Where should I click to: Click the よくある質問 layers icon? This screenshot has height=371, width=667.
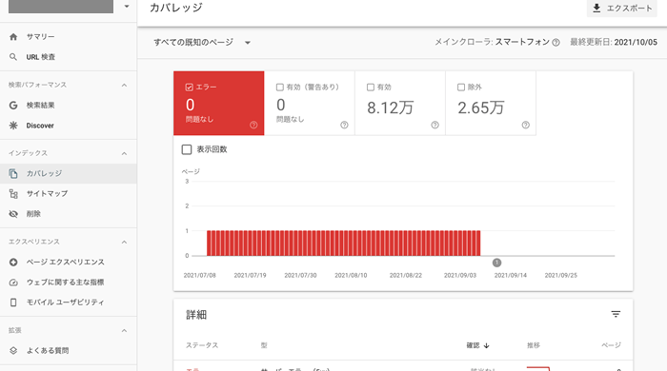(x=13, y=351)
